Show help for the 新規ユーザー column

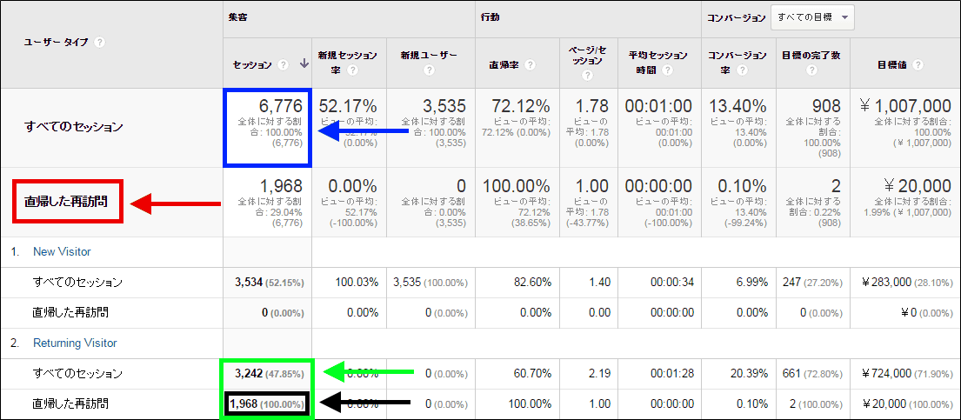tap(427, 71)
